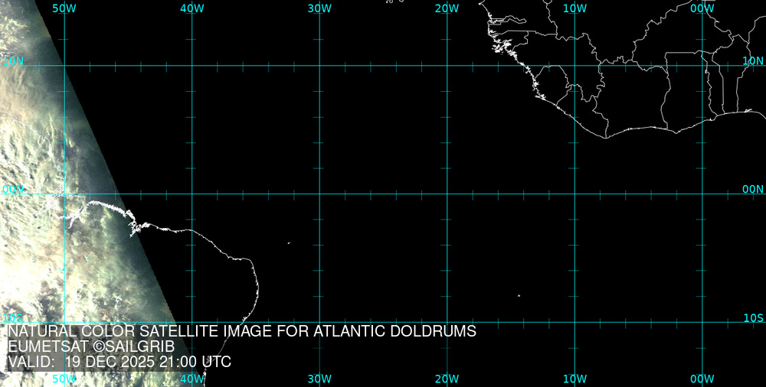
Task: Click the right-side 00N latitude label
Action: click(754, 189)
